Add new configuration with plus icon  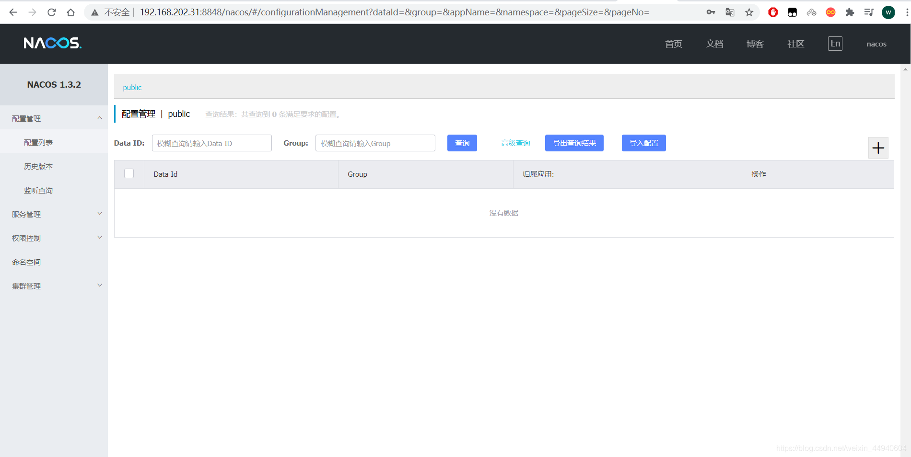point(878,148)
